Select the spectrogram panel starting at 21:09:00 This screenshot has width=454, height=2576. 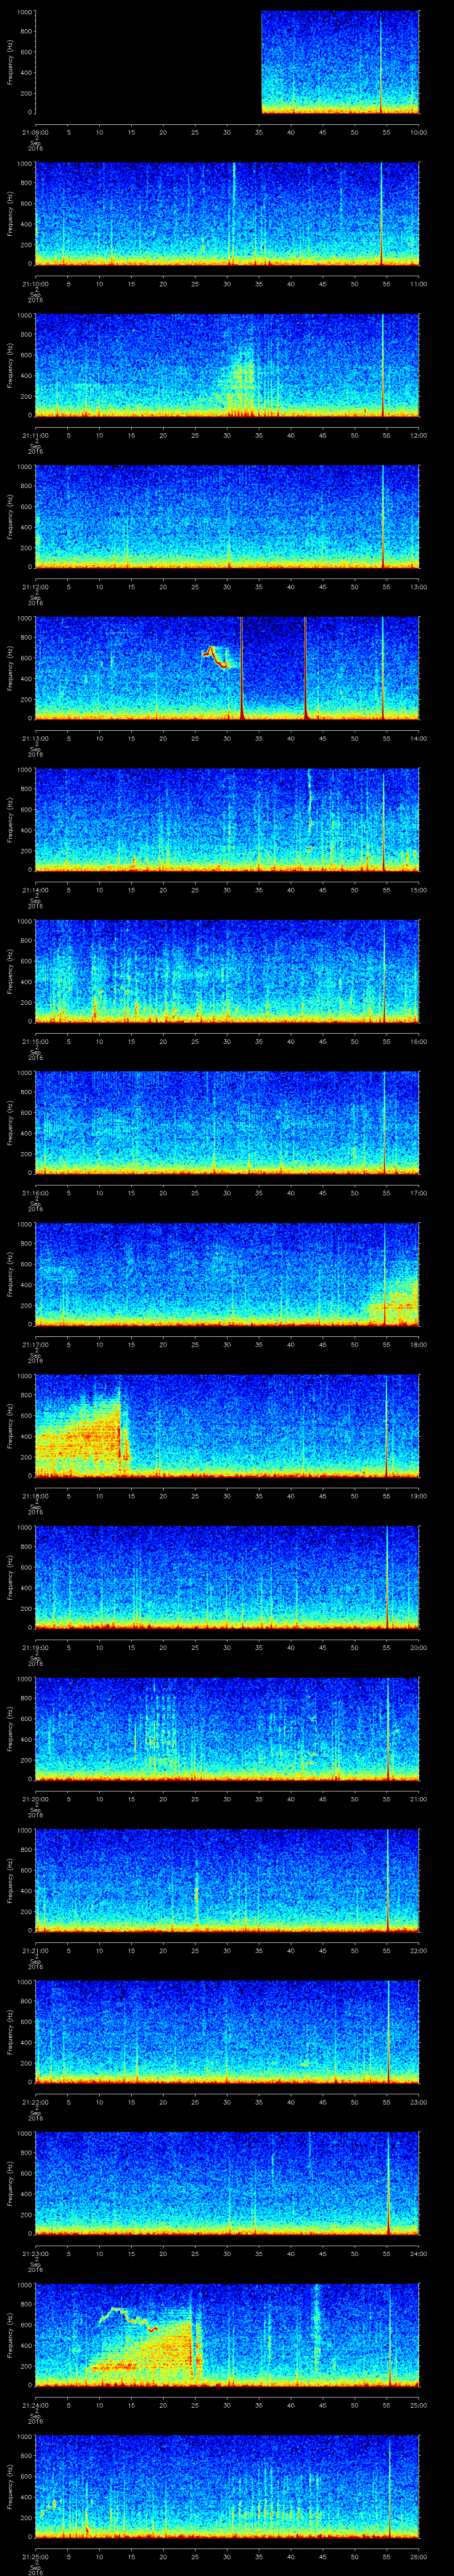[227, 62]
